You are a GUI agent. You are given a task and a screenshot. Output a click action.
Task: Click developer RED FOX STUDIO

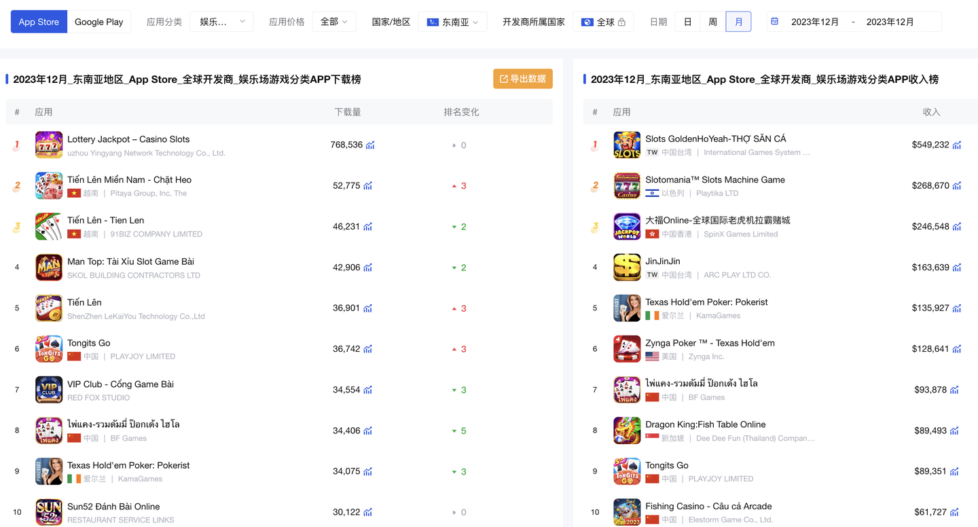pyautogui.click(x=98, y=398)
